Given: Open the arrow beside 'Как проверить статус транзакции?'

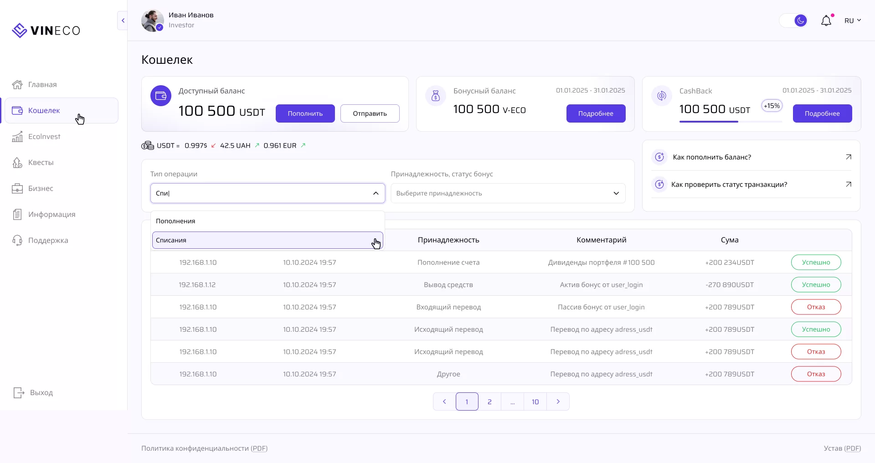Looking at the screenshot, I should (x=849, y=184).
